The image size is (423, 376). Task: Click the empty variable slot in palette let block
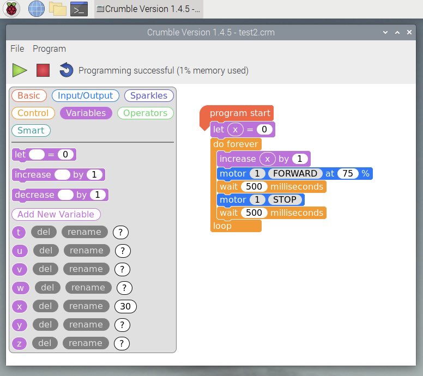(x=37, y=155)
